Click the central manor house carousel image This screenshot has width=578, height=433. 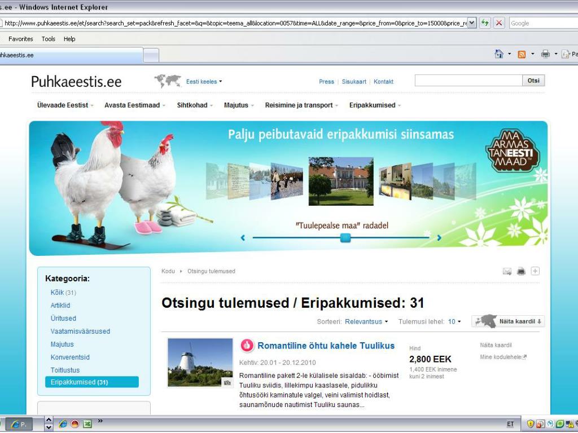[341, 181]
